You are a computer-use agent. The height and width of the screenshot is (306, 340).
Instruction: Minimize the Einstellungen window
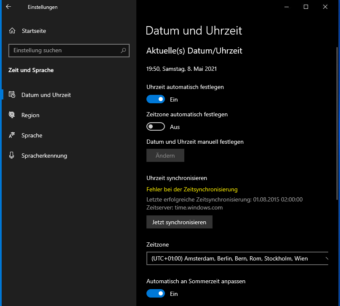pyautogui.click(x=287, y=7)
